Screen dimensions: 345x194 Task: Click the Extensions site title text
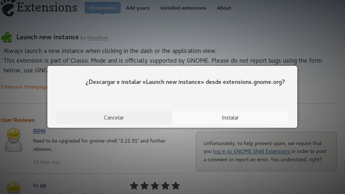[x=47, y=7]
